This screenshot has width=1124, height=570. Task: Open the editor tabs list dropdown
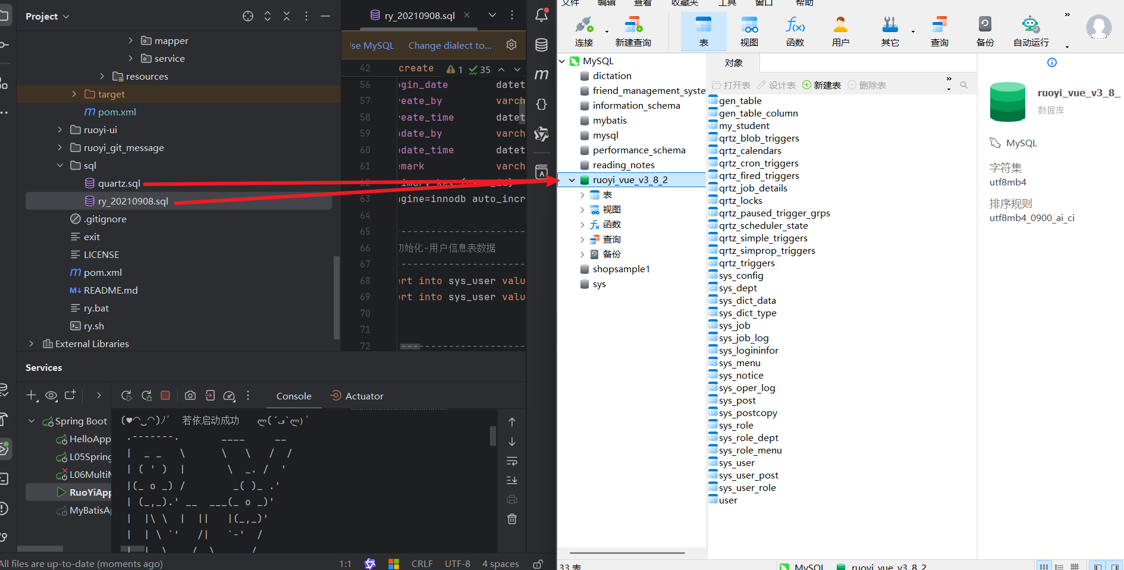point(492,15)
